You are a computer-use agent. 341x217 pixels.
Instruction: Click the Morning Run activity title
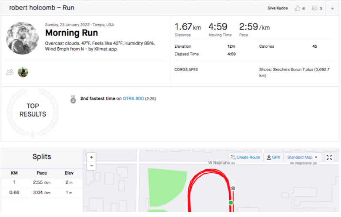pyautogui.click(x=71, y=33)
